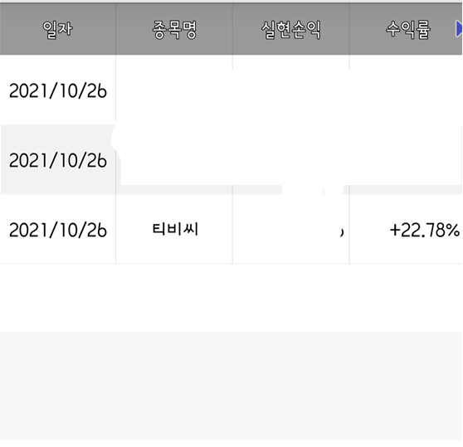The width and height of the screenshot is (463, 447).
Task: Click the third row's comma mark in 실현손익
Action: click(x=342, y=233)
